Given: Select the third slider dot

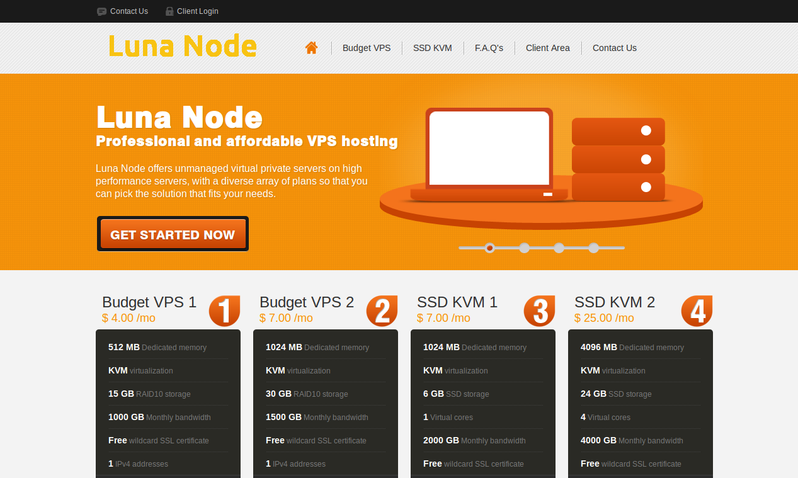Looking at the screenshot, I should point(559,248).
